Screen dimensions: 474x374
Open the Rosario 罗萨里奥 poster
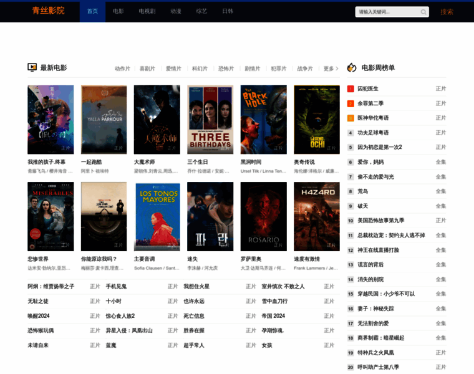tap(264, 216)
